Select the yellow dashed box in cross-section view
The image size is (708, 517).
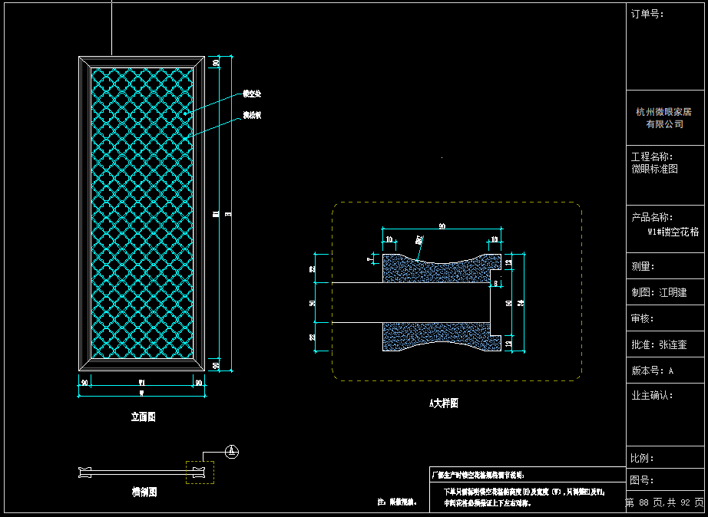200,472
